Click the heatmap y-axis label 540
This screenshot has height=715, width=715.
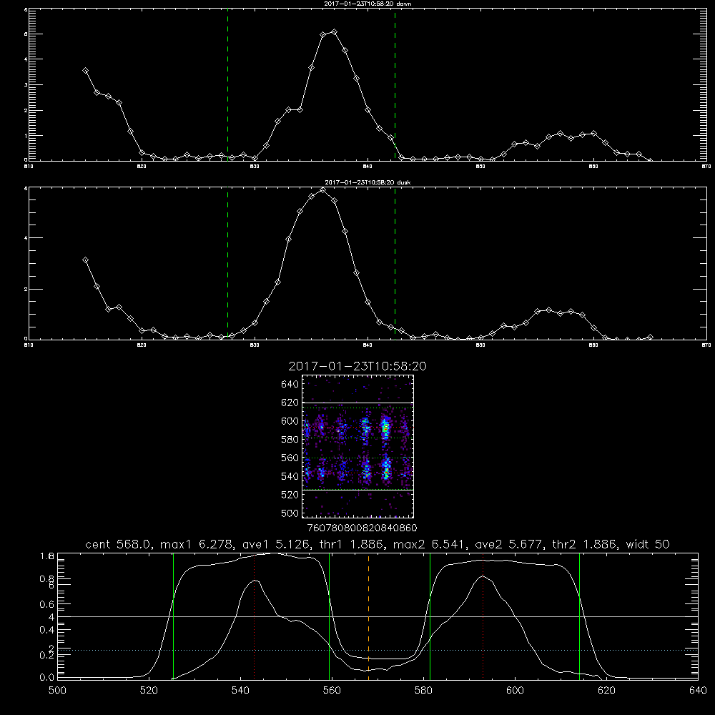click(x=290, y=476)
